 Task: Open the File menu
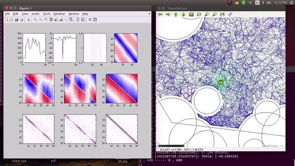click(x=7, y=14)
